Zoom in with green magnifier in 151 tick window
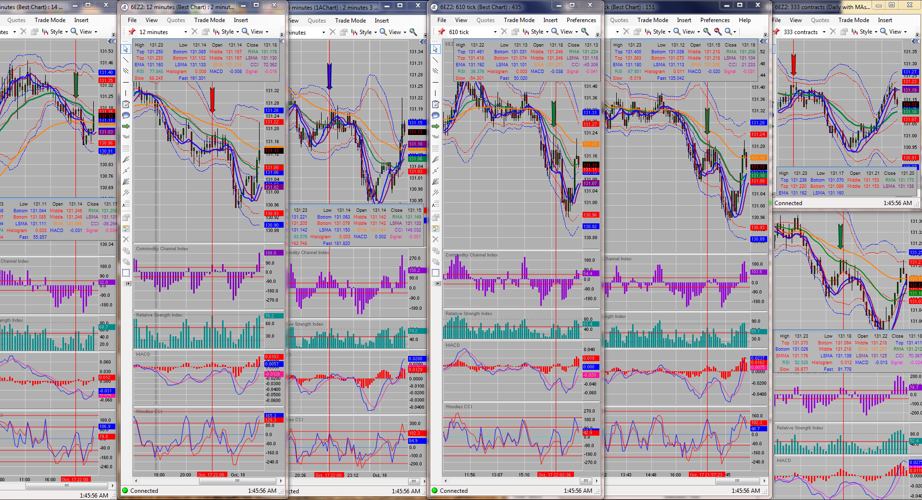Image resolution: width=922 pixels, height=500 pixels. tap(707, 32)
